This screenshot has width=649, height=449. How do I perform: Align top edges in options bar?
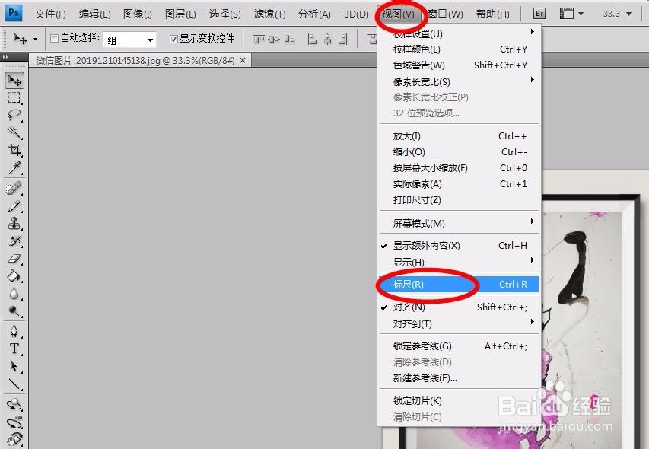[259, 40]
